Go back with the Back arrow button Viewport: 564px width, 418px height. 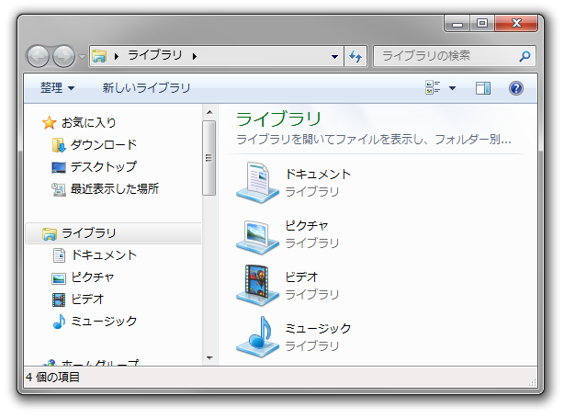(x=39, y=56)
